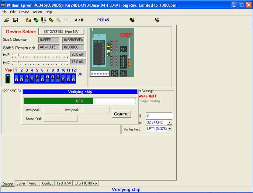Click the tWP value 60.0 uS
Viewport: 253px width, 193px height.
[78, 54]
